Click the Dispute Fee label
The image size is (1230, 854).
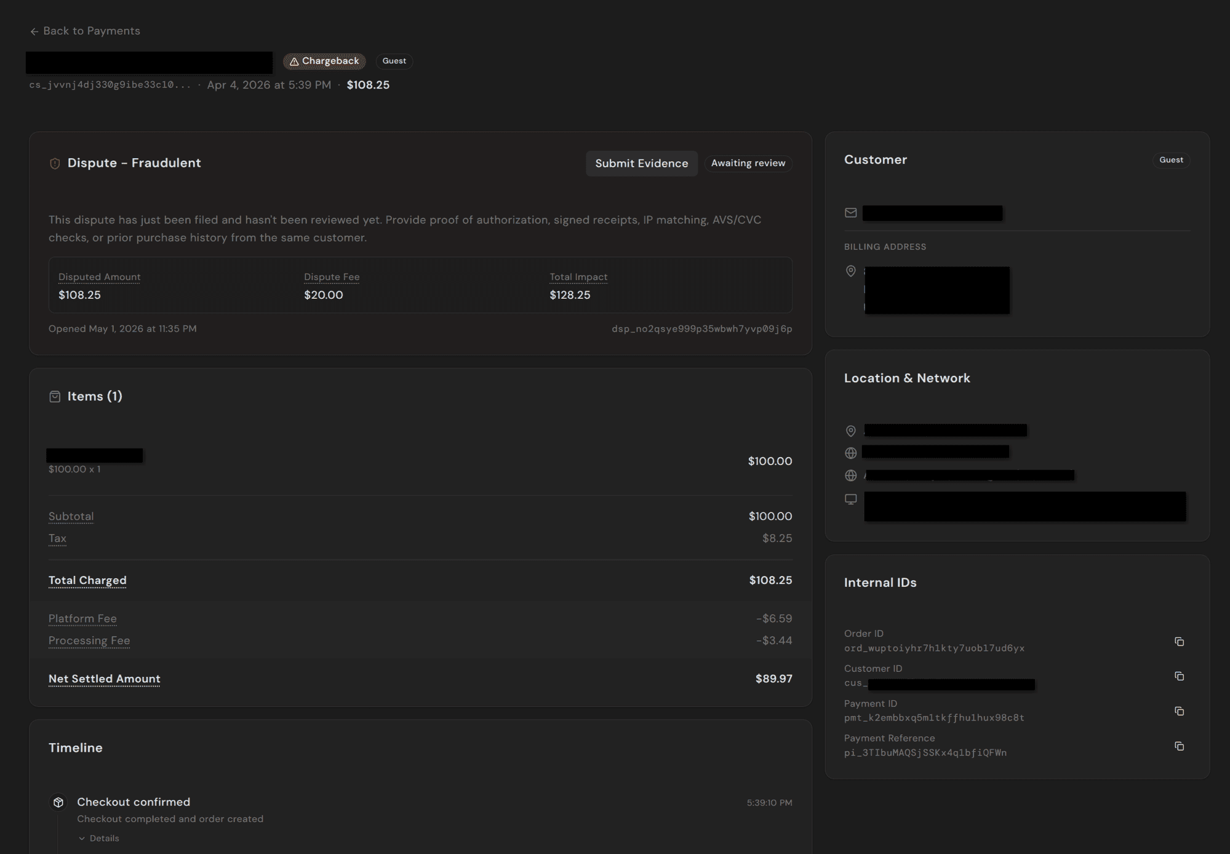[332, 277]
